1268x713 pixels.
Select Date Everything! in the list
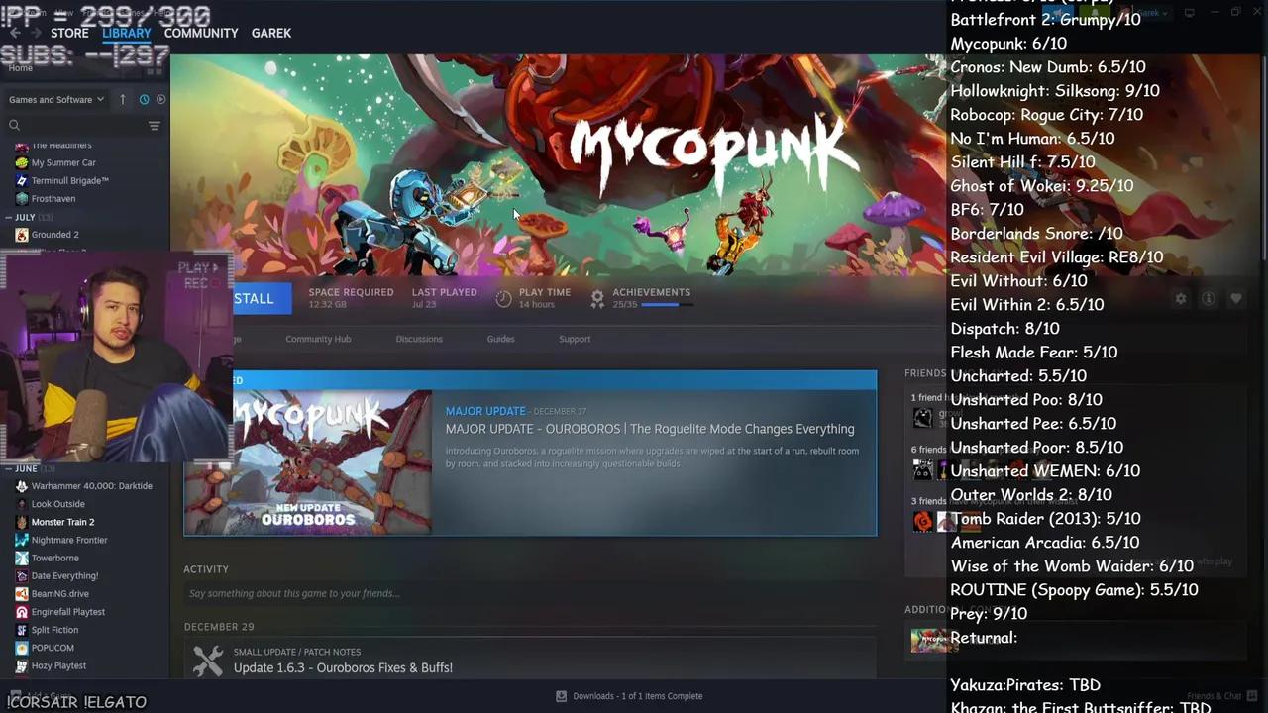[64, 575]
